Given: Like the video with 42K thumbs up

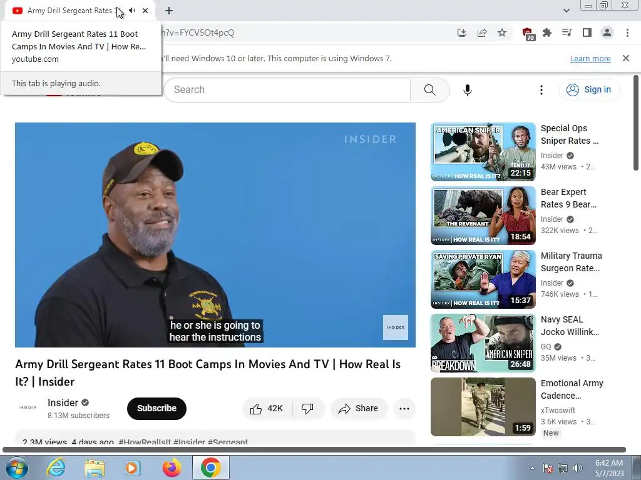Looking at the screenshot, I should 267,409.
